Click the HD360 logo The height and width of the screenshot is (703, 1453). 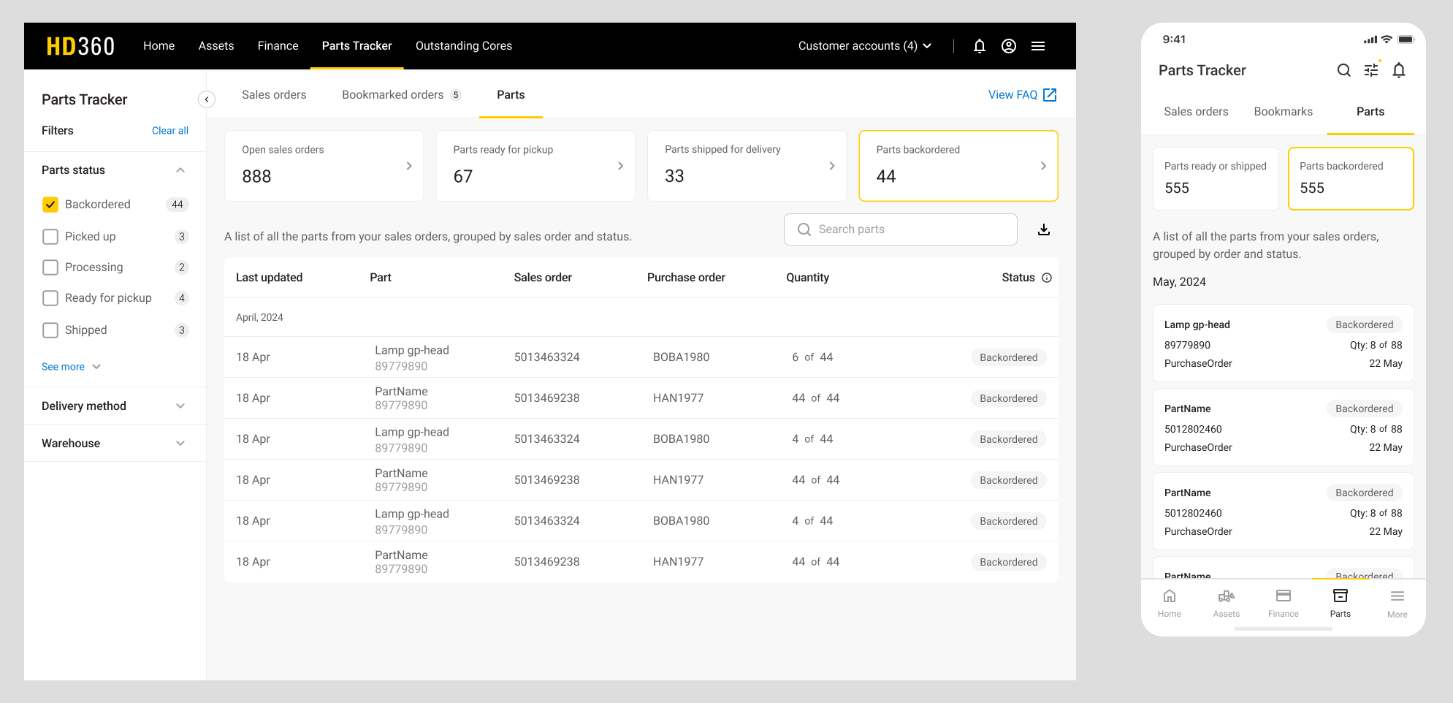pos(80,46)
